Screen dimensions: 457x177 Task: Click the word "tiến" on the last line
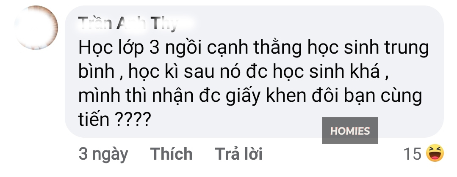pyautogui.click(x=94, y=119)
